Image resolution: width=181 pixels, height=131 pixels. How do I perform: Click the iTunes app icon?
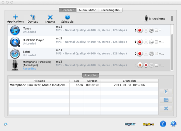coord(15,30)
